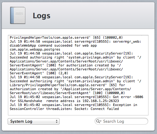This screenshot has width=157, height=134.
Task: Click the search options arrow beside magnifier
Action: (x=101, y=121)
